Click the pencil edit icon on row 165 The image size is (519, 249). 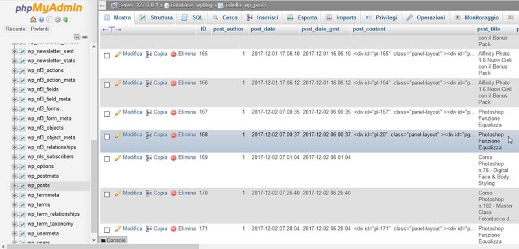(x=118, y=54)
